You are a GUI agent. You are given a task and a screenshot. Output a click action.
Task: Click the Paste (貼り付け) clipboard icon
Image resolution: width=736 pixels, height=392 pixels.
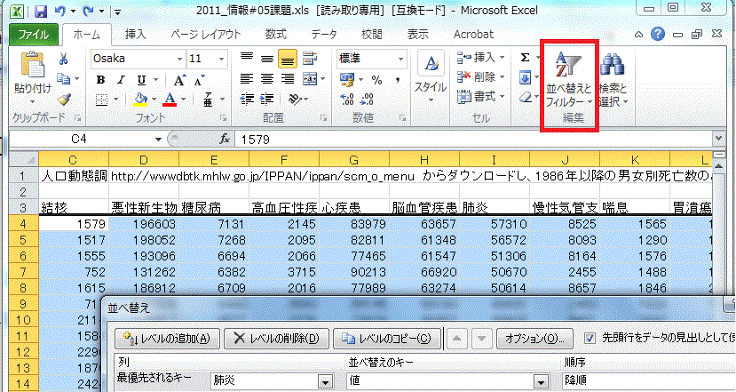(x=31, y=68)
